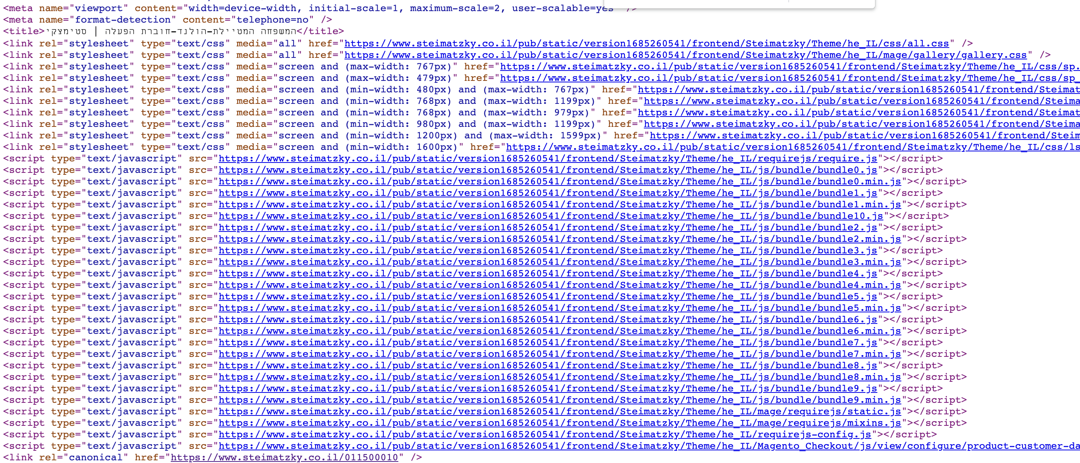1080x463 pixels.
Task: Open the bundle8.min.js script link
Action: (x=560, y=377)
